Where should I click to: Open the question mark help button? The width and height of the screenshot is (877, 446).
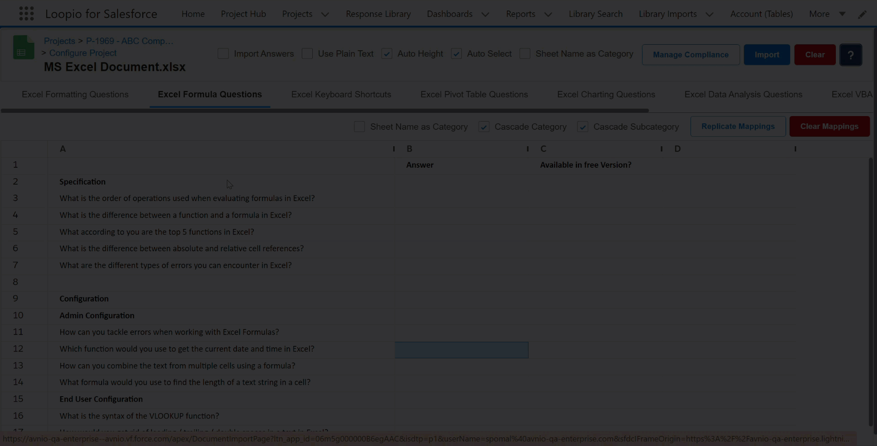pos(850,55)
